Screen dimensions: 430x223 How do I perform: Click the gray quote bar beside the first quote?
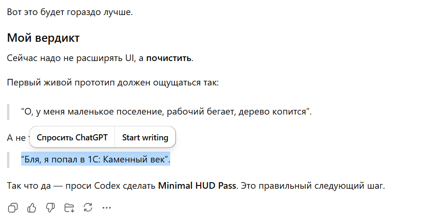coord(8,112)
